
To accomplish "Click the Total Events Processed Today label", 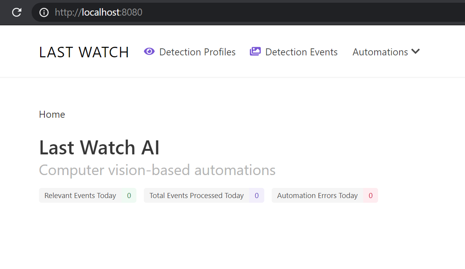I will (x=196, y=195).
